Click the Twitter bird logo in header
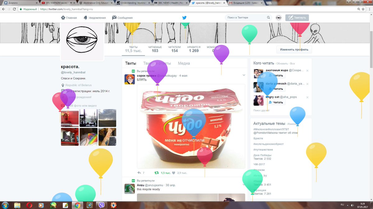The image size is (373, 209). coord(184,18)
